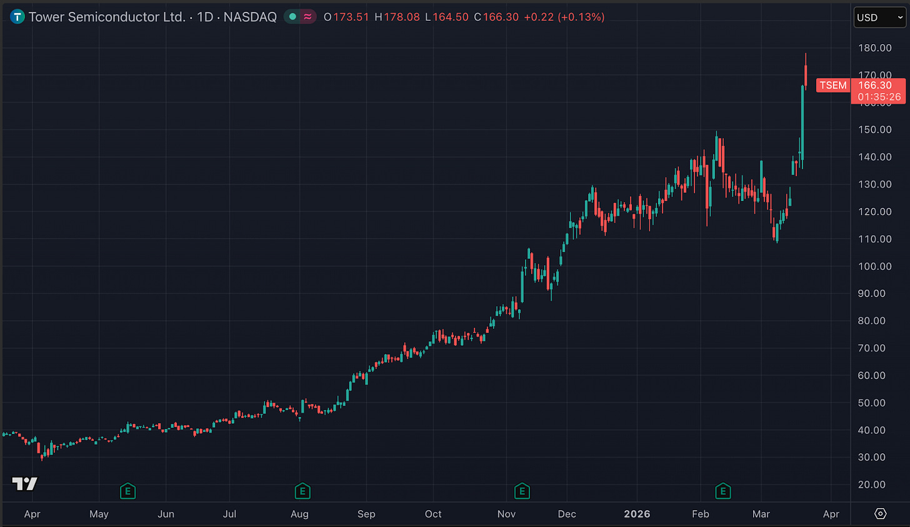The height and width of the screenshot is (527, 910).
Task: Click 180.00 on the price axis
Action: pyautogui.click(x=875, y=48)
